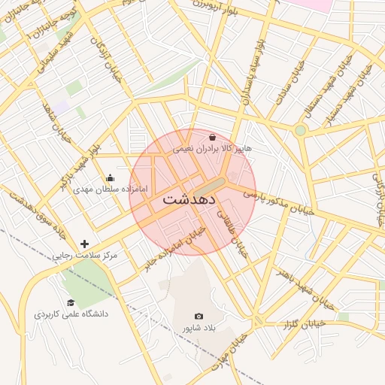Select the دهدشت city name label
Viewport: 385px width, 385px height.
coord(189,200)
